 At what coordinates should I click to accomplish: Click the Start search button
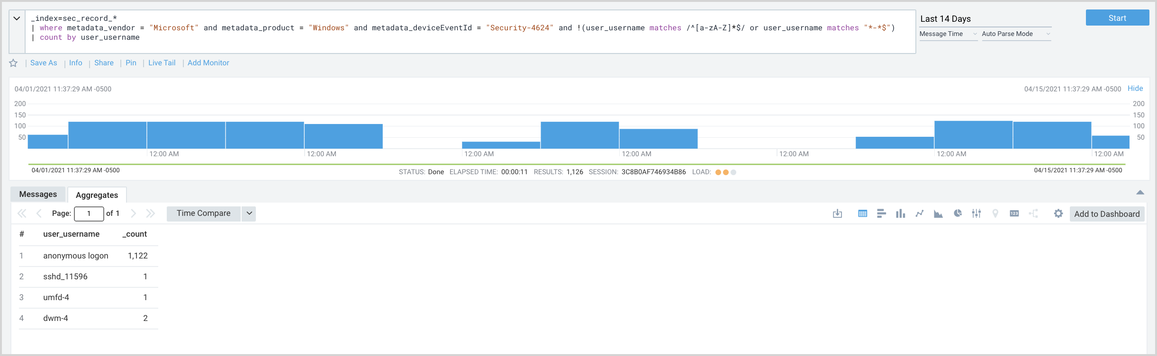click(1117, 18)
